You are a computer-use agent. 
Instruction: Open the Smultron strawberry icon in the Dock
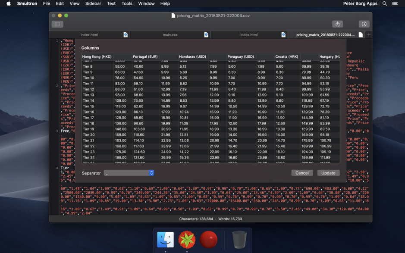point(187,240)
